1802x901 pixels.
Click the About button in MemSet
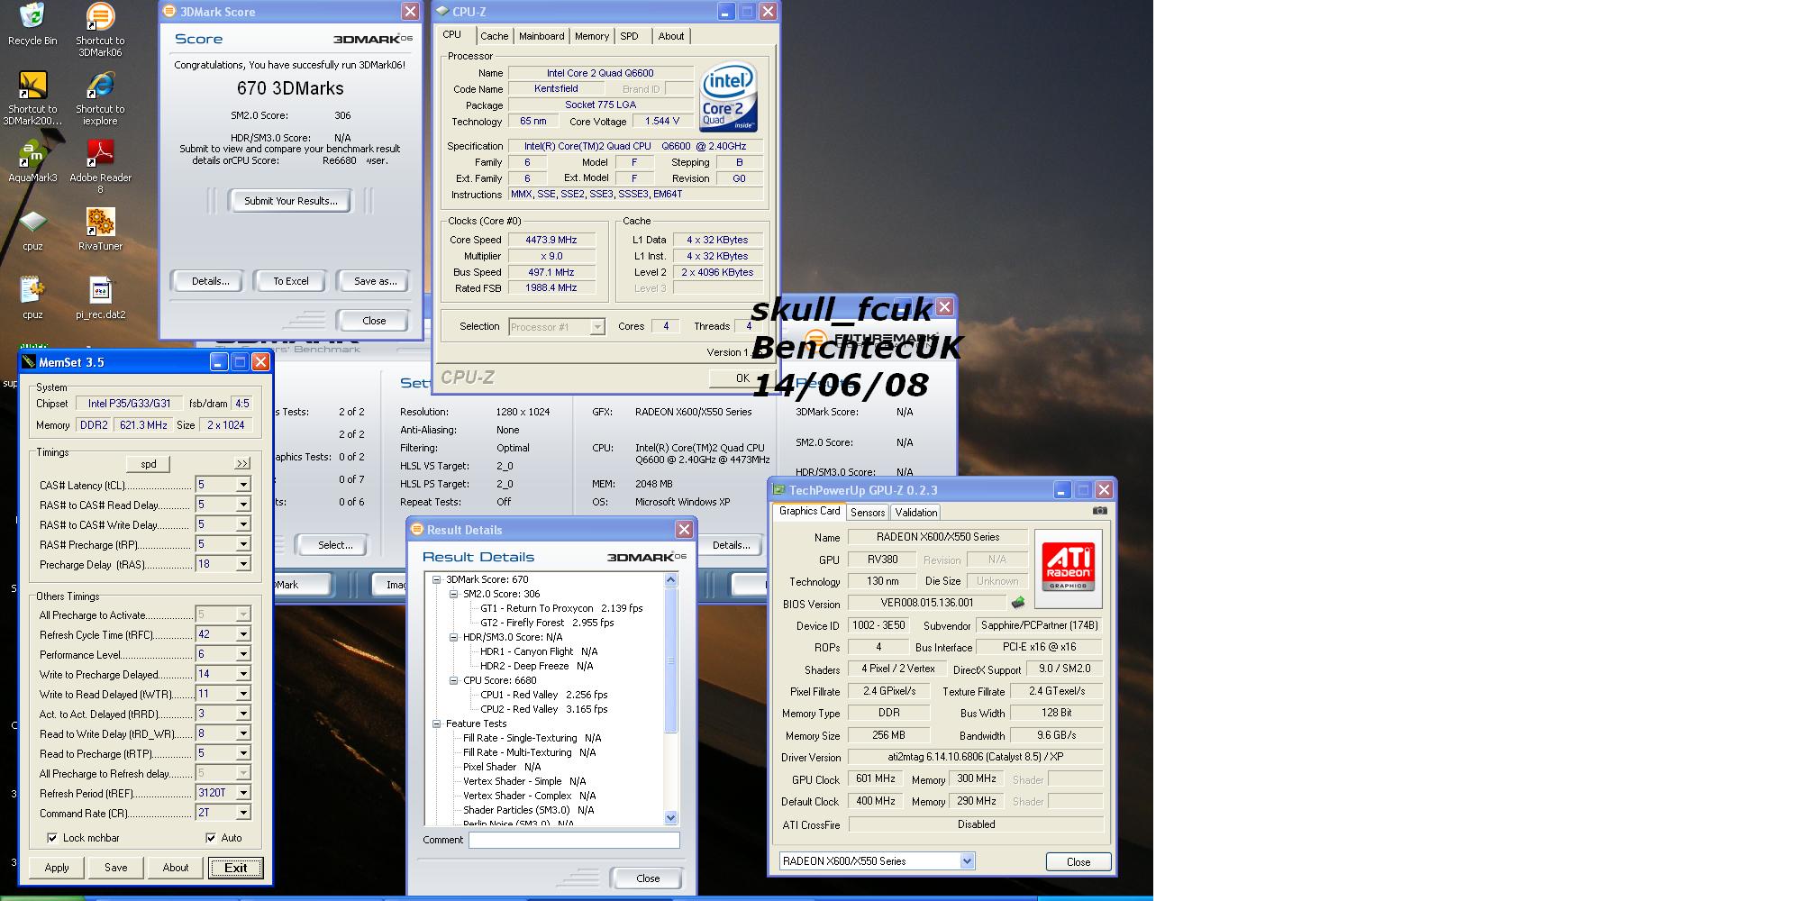tap(176, 868)
